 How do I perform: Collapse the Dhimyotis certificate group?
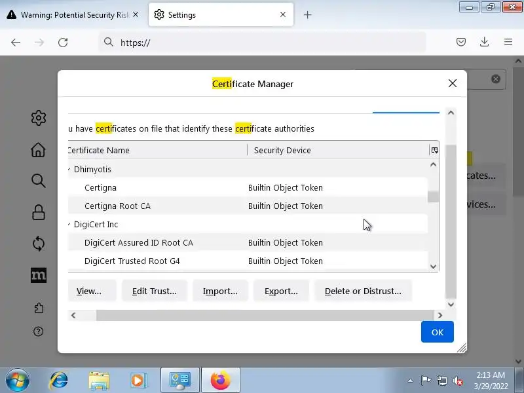tap(69, 169)
